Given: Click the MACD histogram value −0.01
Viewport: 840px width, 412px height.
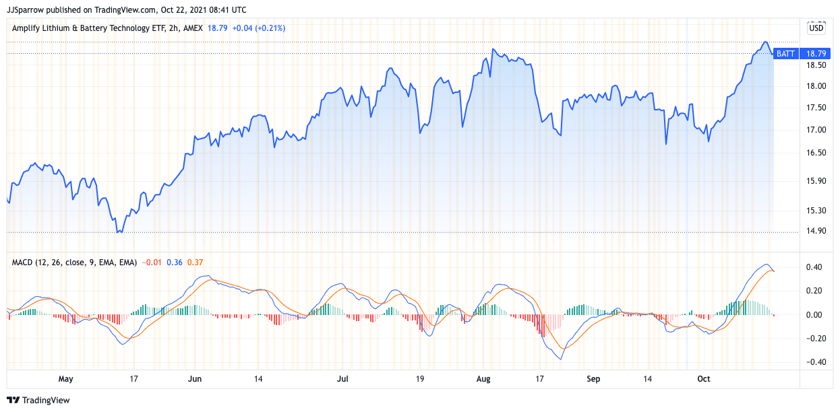Looking at the screenshot, I should (152, 262).
